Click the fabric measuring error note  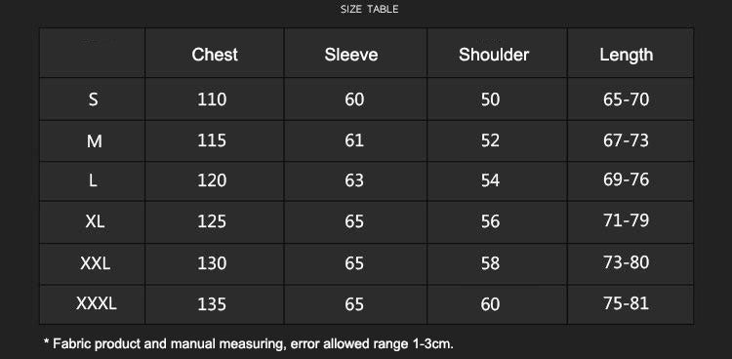(x=248, y=344)
